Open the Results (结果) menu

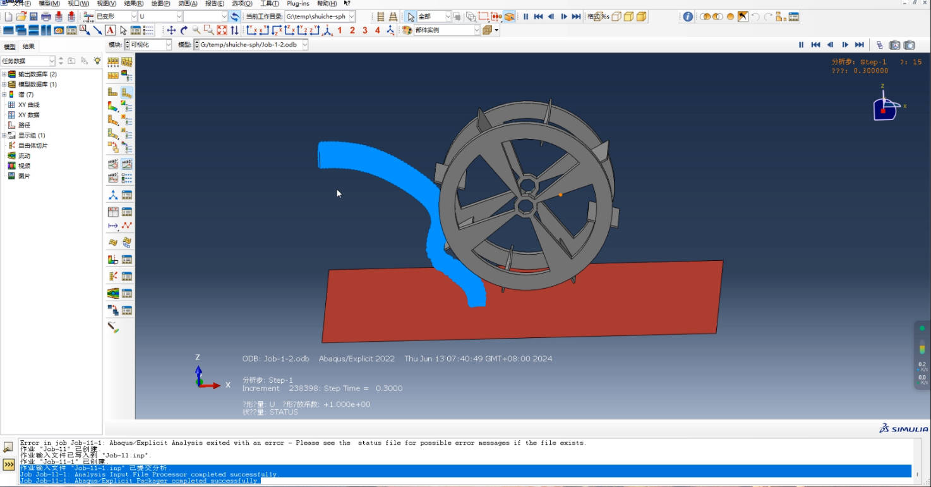133,3
